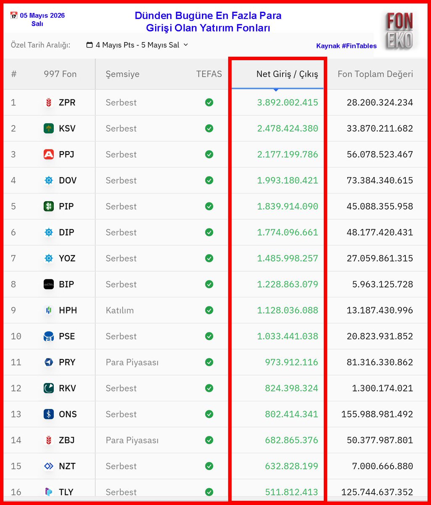
Task: Sort by Şemsiye column header
Action: click(122, 74)
